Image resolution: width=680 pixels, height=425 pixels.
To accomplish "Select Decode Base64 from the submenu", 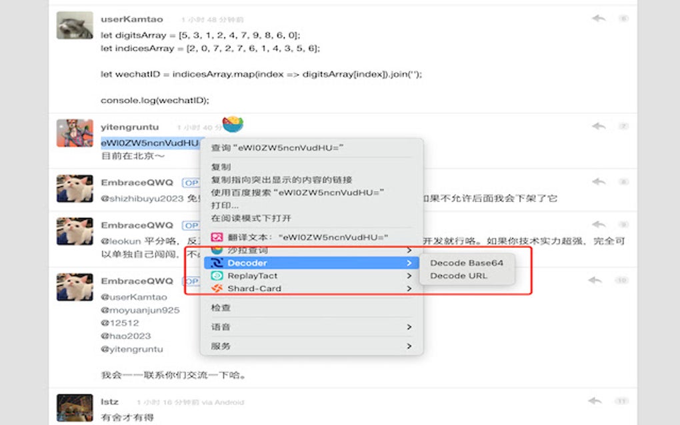I will pos(467,264).
